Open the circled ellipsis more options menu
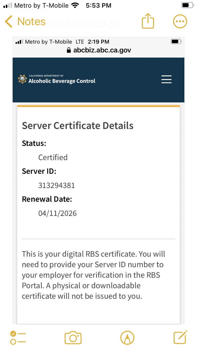The image size is (197, 350). click(180, 21)
